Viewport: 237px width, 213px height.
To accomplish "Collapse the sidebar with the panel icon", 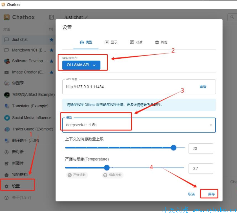I will point(51,17).
